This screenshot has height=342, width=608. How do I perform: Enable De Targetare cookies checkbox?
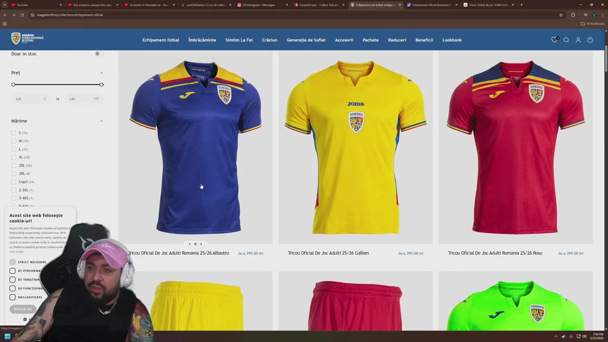click(x=12, y=279)
